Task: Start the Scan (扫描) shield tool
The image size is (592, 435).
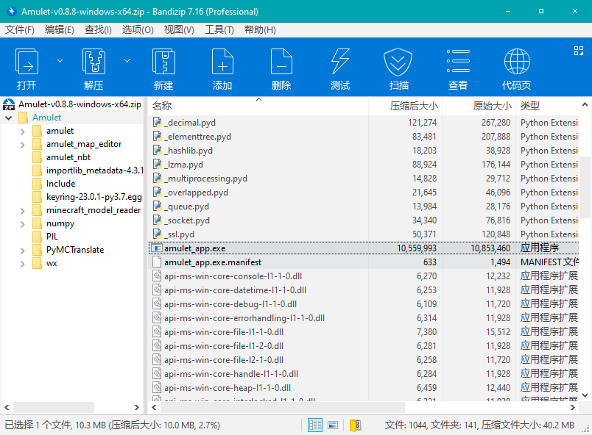Action: pyautogui.click(x=399, y=68)
